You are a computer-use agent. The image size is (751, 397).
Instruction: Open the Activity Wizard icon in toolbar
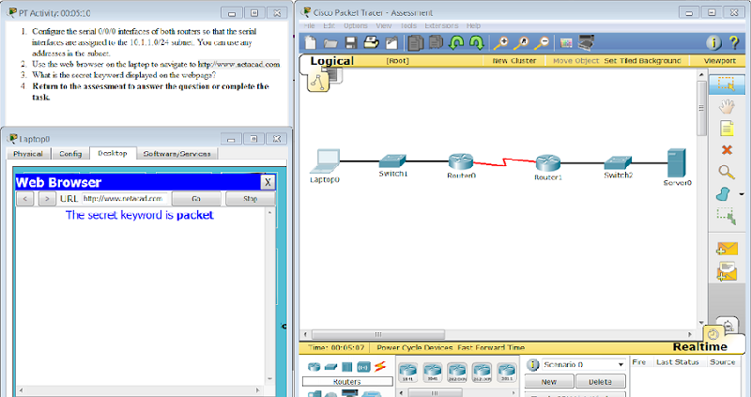point(391,43)
